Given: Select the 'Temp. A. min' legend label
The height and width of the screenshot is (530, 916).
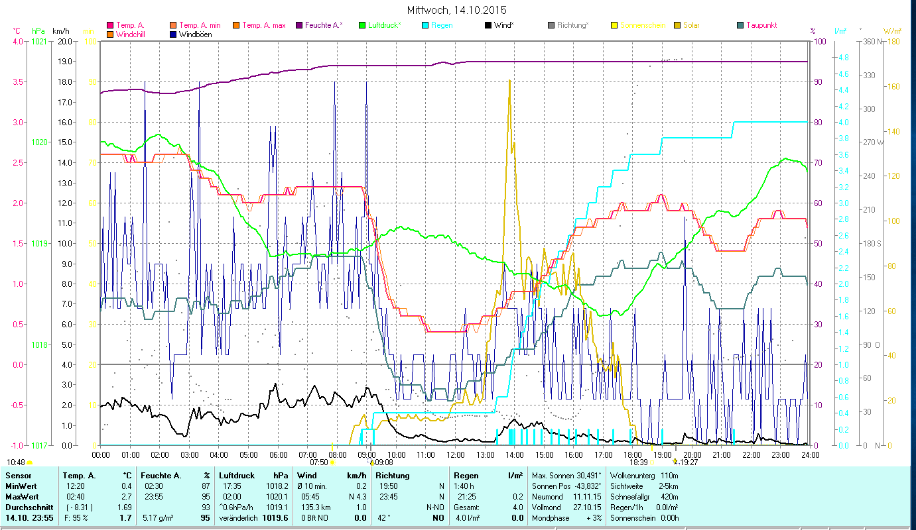Looking at the screenshot, I should (200, 25).
